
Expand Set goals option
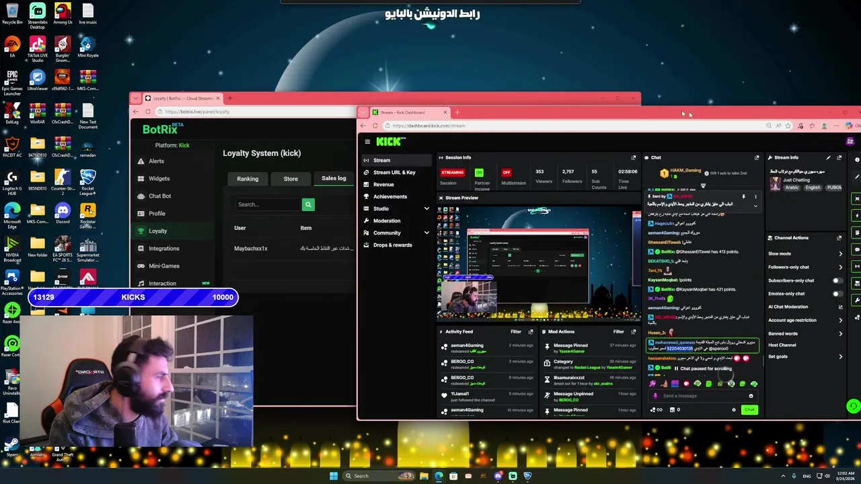pos(840,357)
